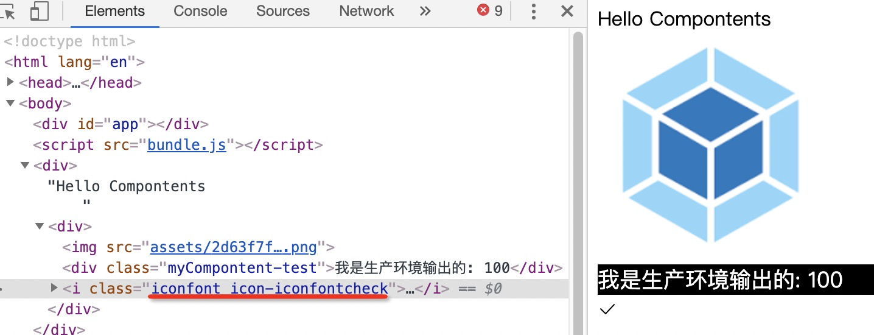Toggle the device toolbar icon
This screenshot has width=874, height=335.
pos(39,11)
